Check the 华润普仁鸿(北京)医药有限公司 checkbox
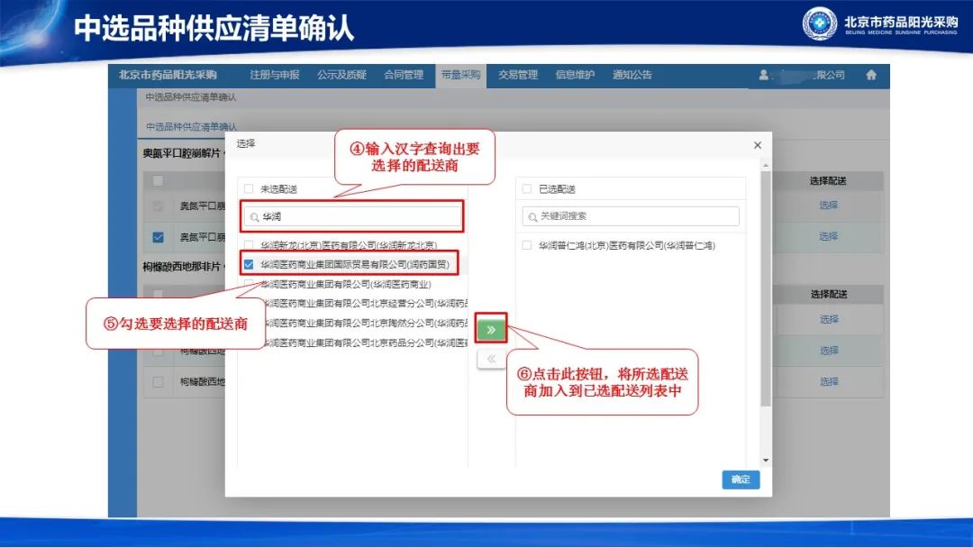This screenshot has width=973, height=548. [527, 245]
